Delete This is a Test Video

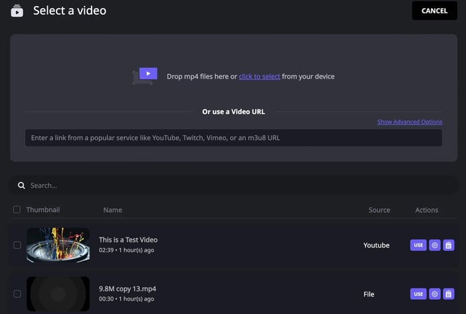tap(449, 245)
